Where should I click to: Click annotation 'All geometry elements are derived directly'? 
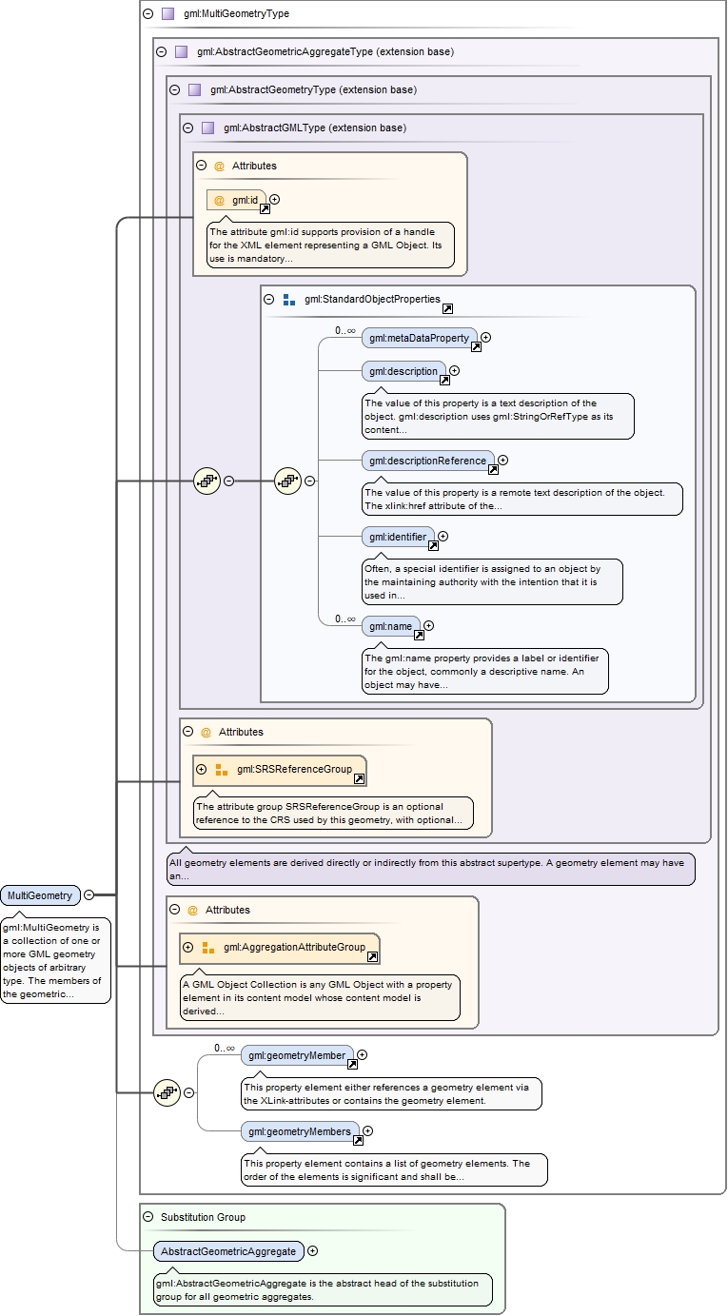[430, 869]
